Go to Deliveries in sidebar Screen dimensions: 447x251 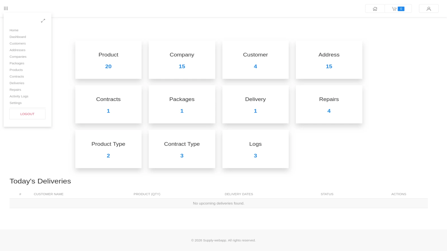(17, 83)
